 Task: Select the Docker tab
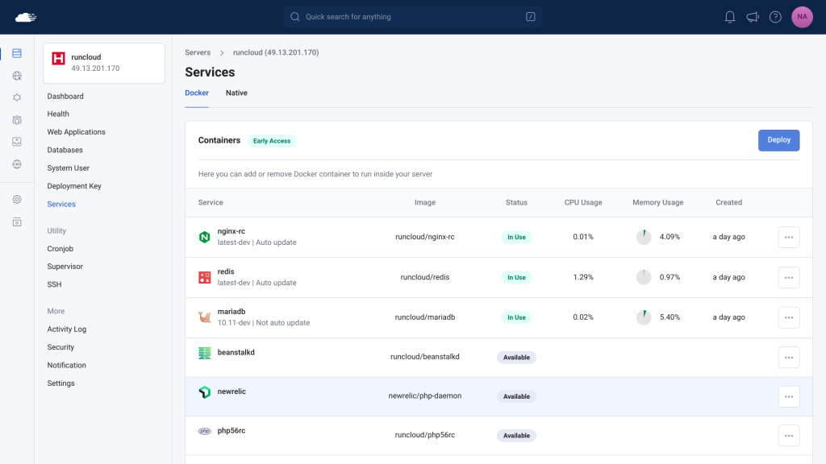point(197,93)
